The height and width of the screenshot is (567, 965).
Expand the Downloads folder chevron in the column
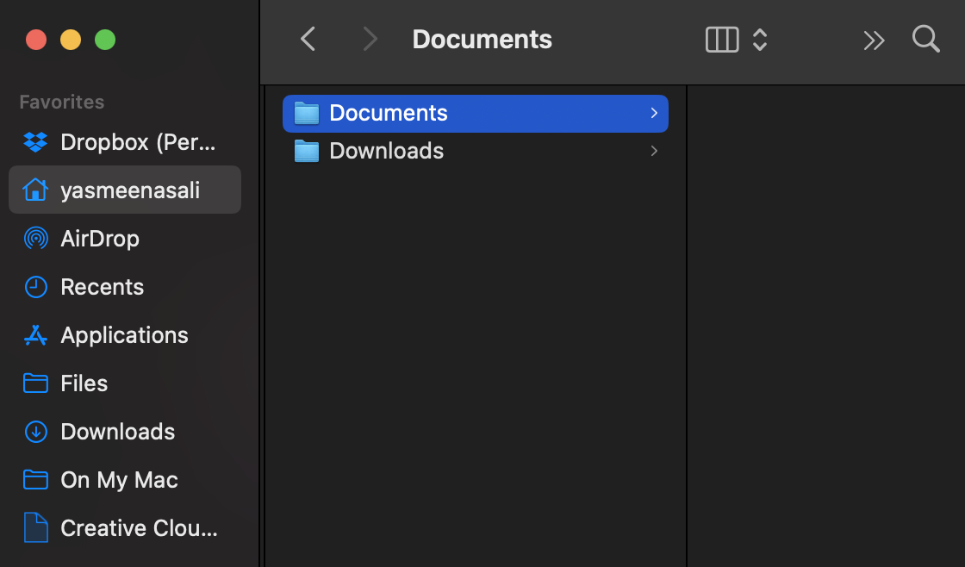coord(654,151)
